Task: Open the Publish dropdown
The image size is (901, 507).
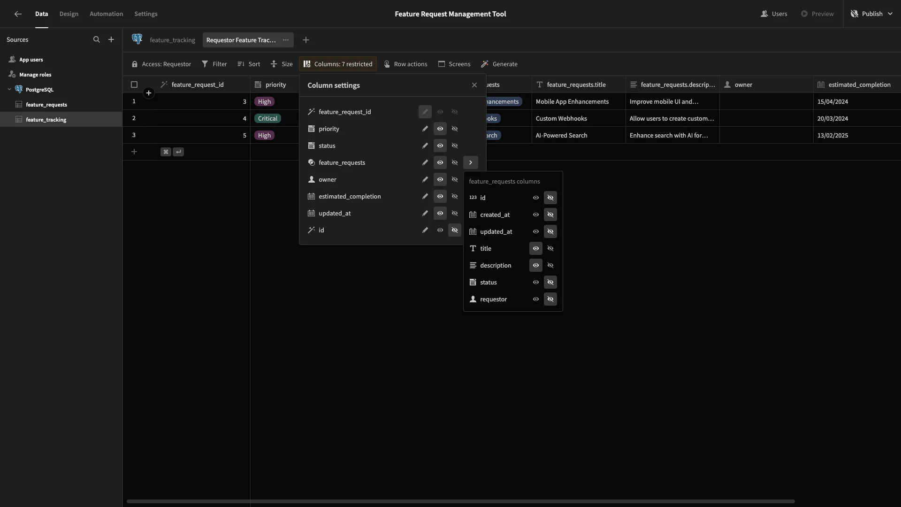Action: pos(872,14)
